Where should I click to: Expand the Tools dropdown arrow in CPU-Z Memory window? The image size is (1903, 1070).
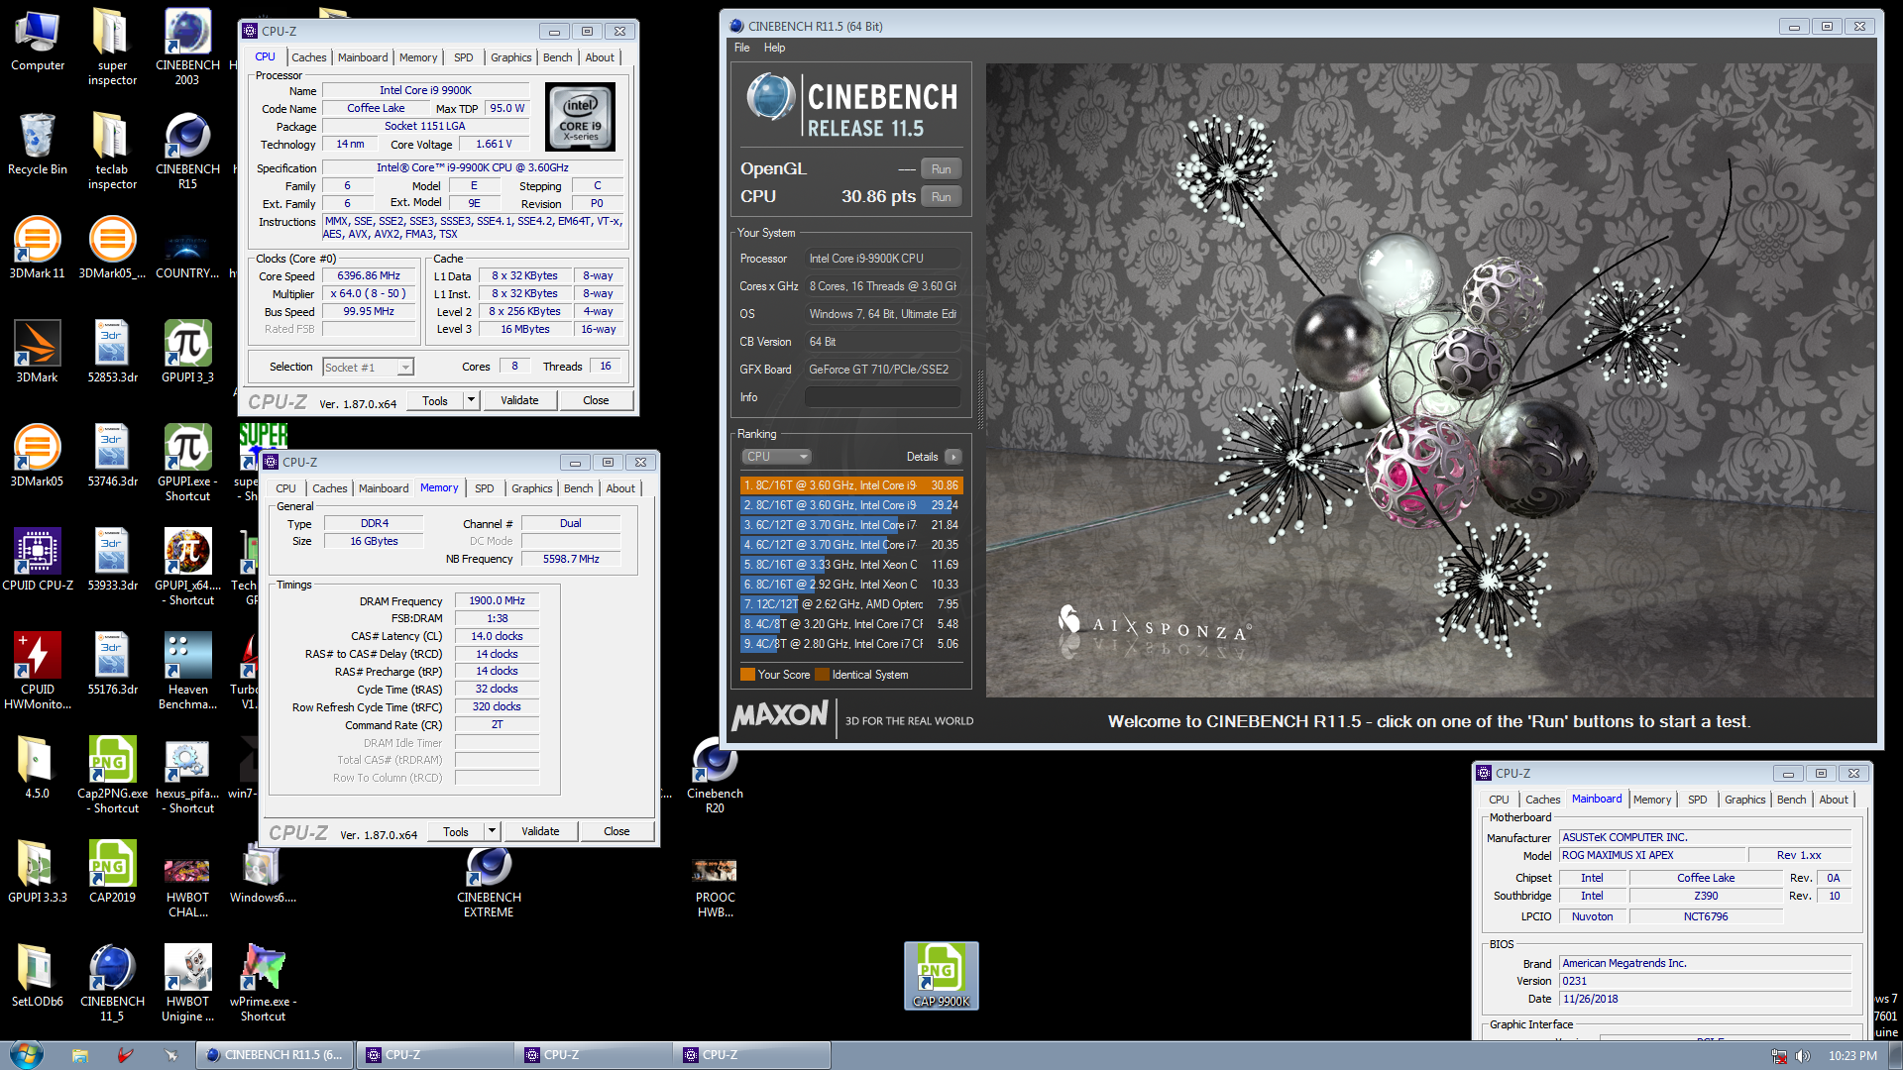pyautogui.click(x=493, y=831)
